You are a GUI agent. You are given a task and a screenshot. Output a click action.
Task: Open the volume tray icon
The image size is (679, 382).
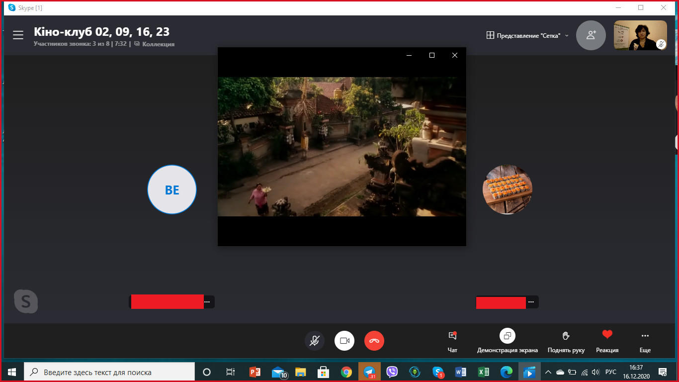click(x=596, y=372)
